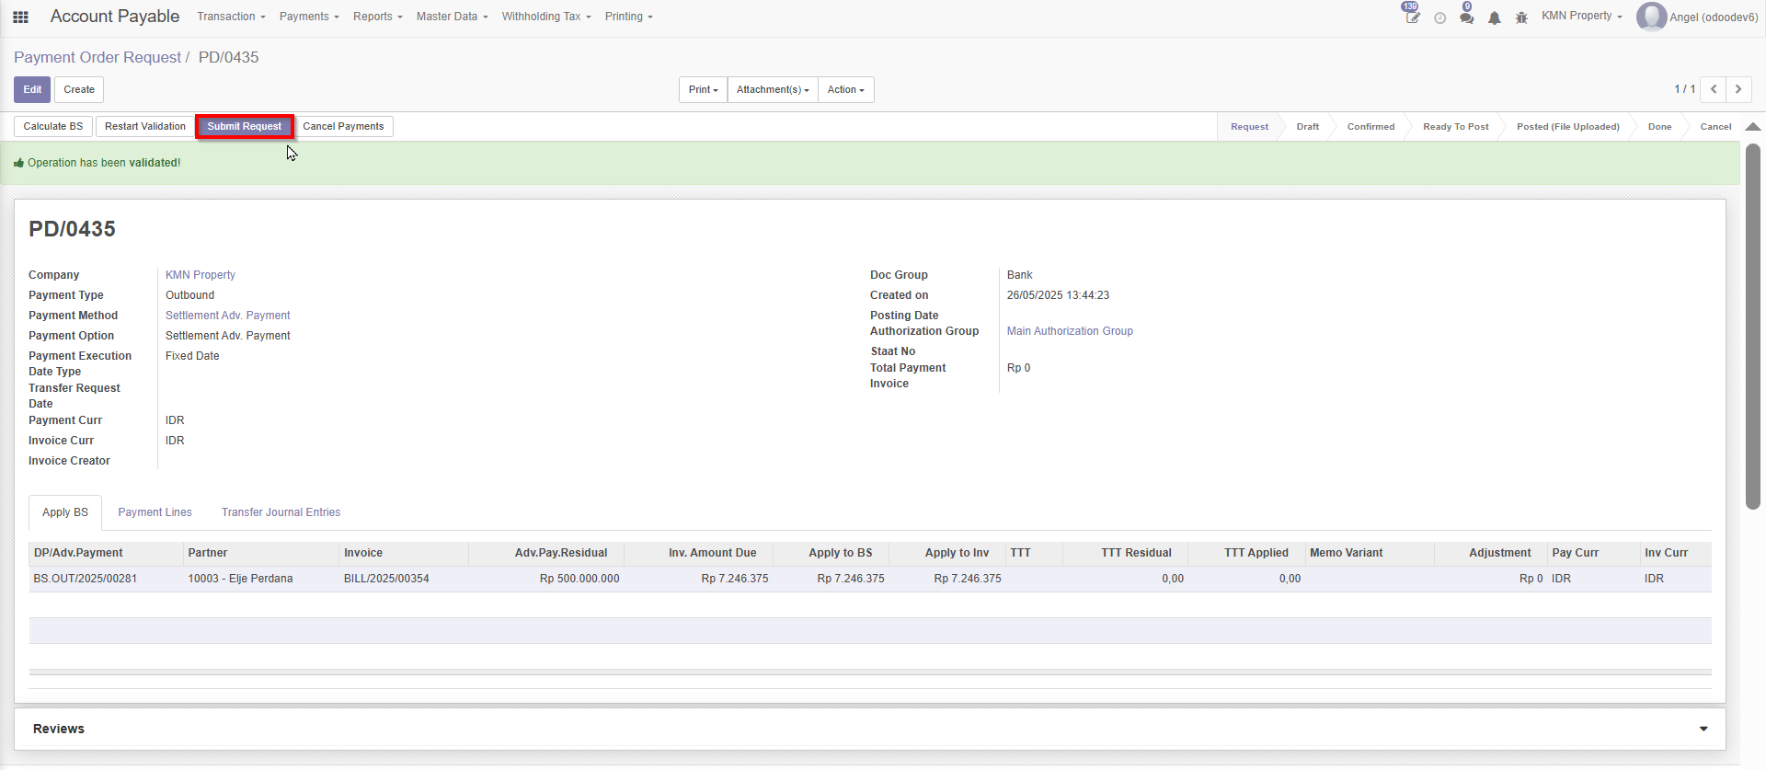Click the Restart Validation button
This screenshot has height=770, width=1766.
coord(145,126)
